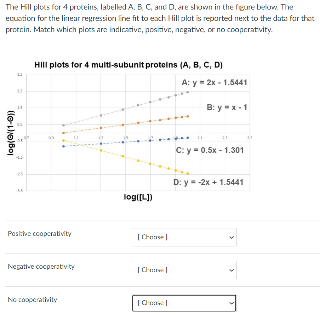Click the Negative cooperativity row label
This screenshot has width=320, height=315.
pos(41,267)
